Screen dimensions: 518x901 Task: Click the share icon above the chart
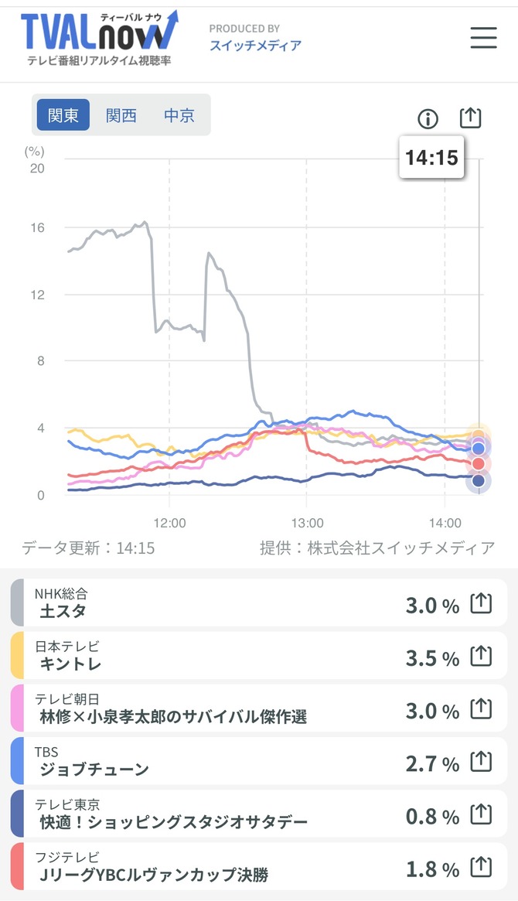point(470,118)
